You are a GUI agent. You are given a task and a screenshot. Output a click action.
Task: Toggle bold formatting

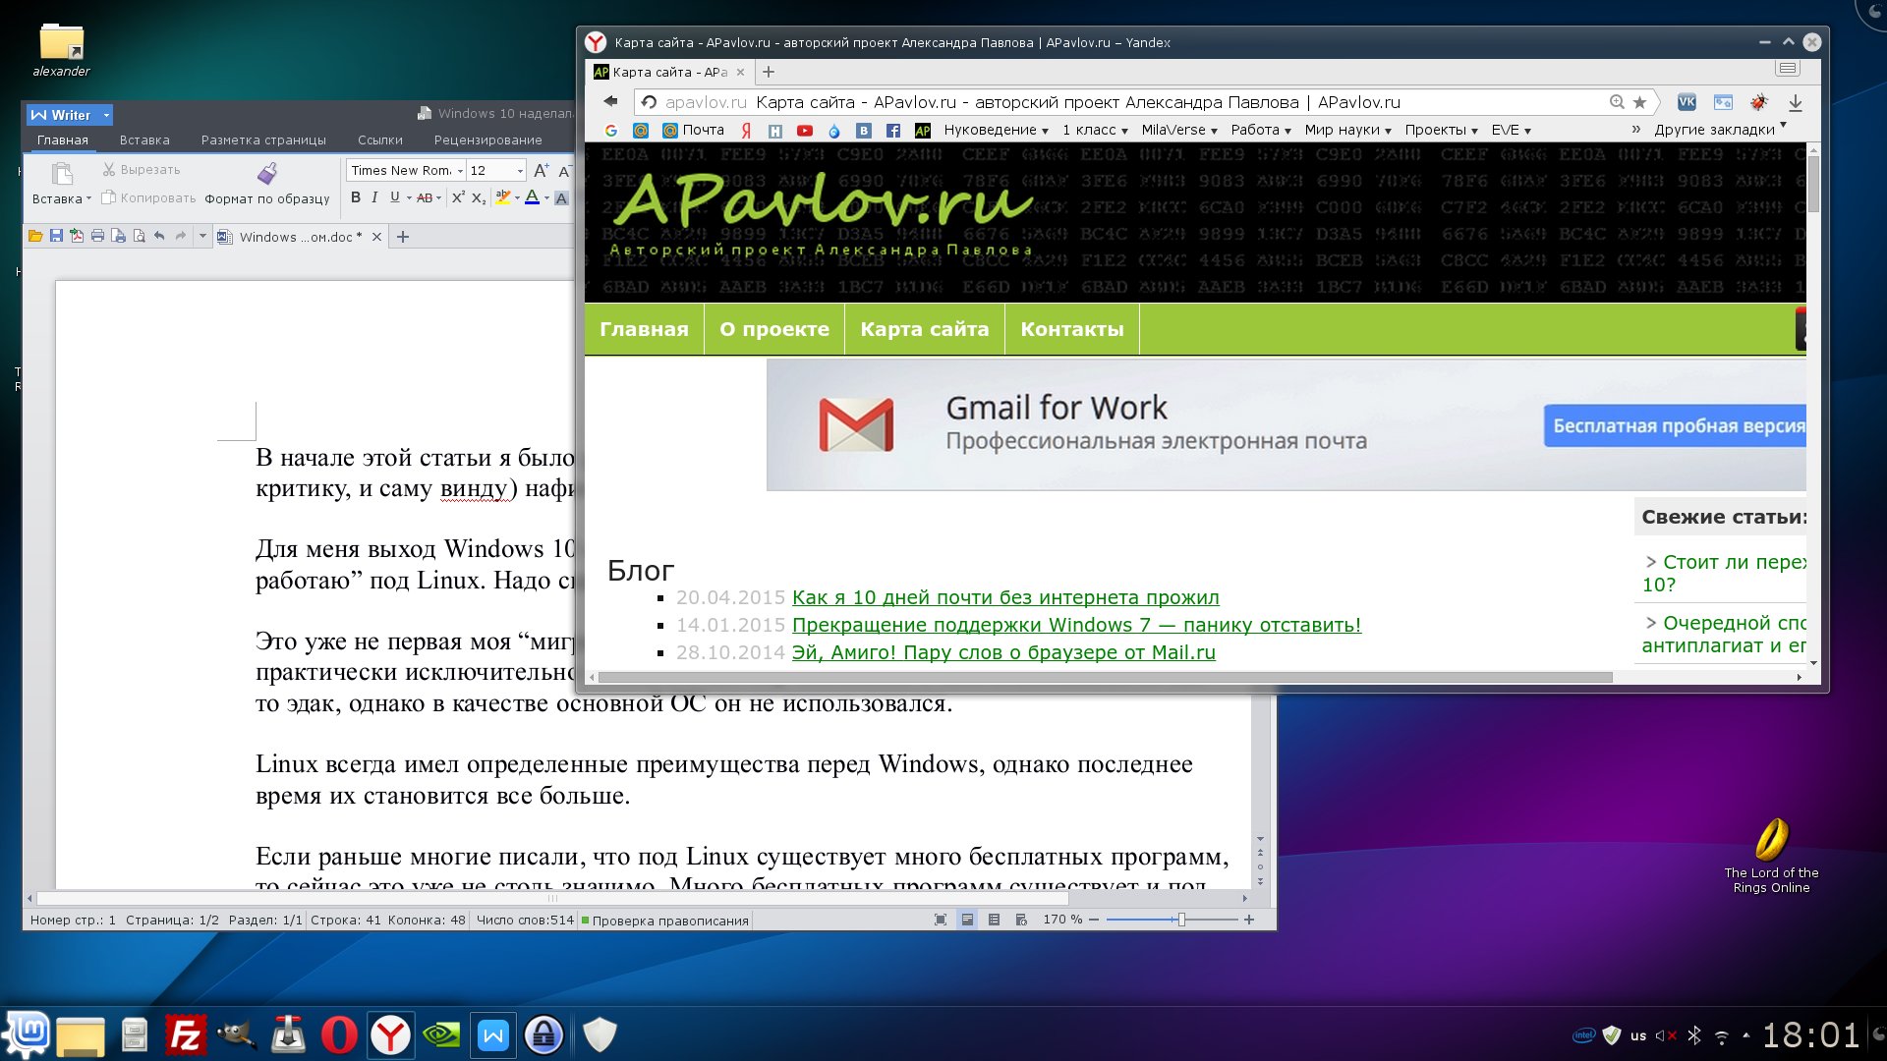(x=356, y=196)
